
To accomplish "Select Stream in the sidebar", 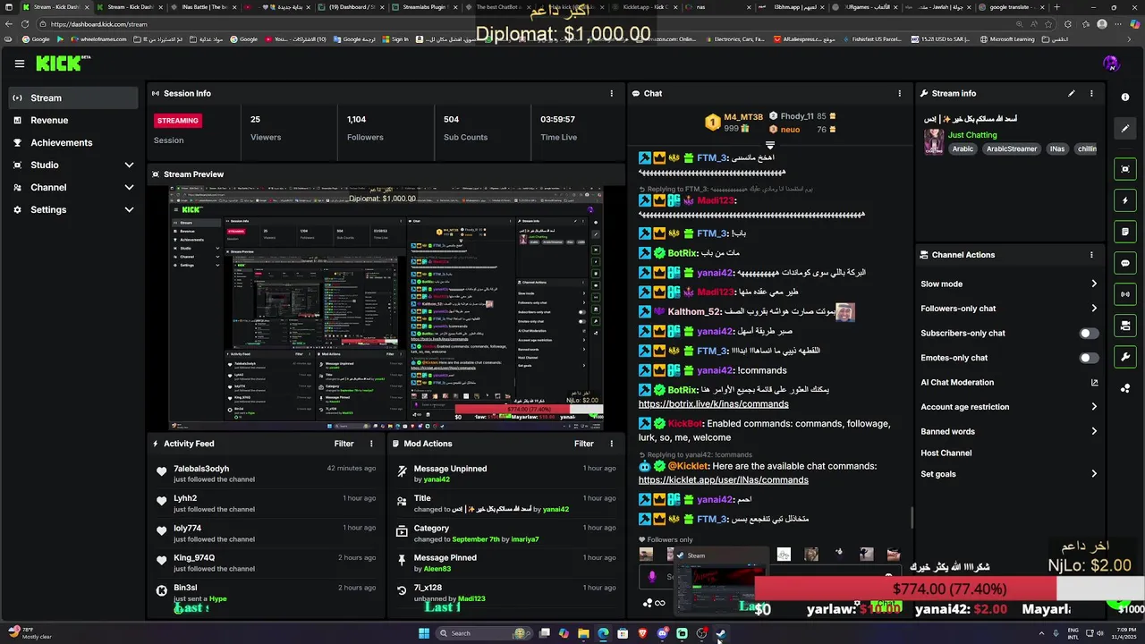I will point(73,97).
